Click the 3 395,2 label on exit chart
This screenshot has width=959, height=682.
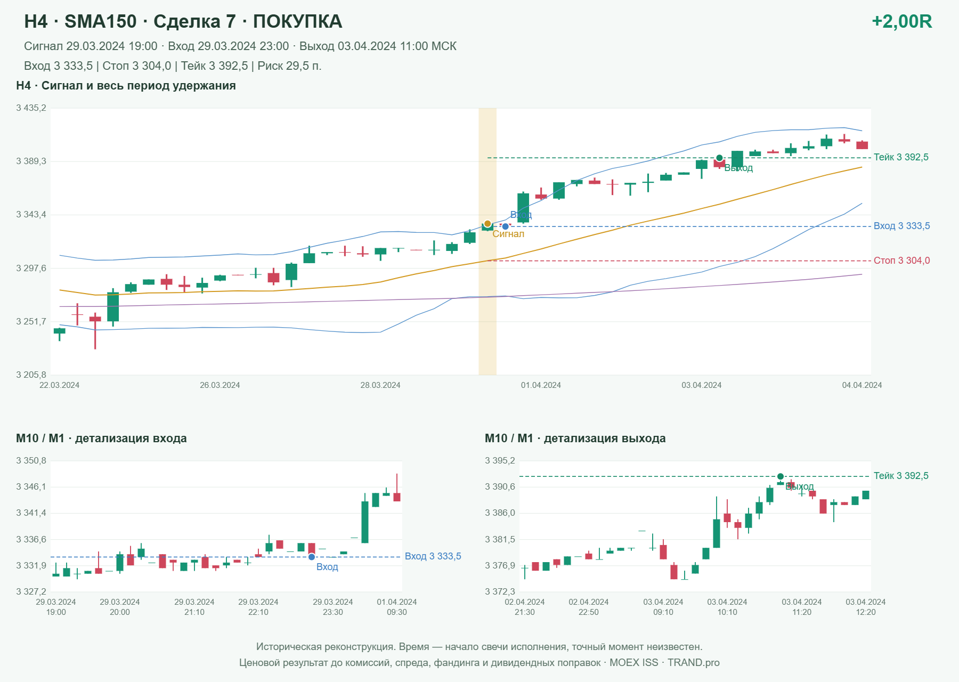[500, 461]
